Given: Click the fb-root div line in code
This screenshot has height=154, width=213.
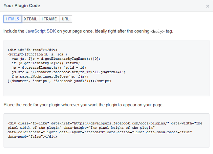Looking at the screenshot, I should tap(32, 50).
